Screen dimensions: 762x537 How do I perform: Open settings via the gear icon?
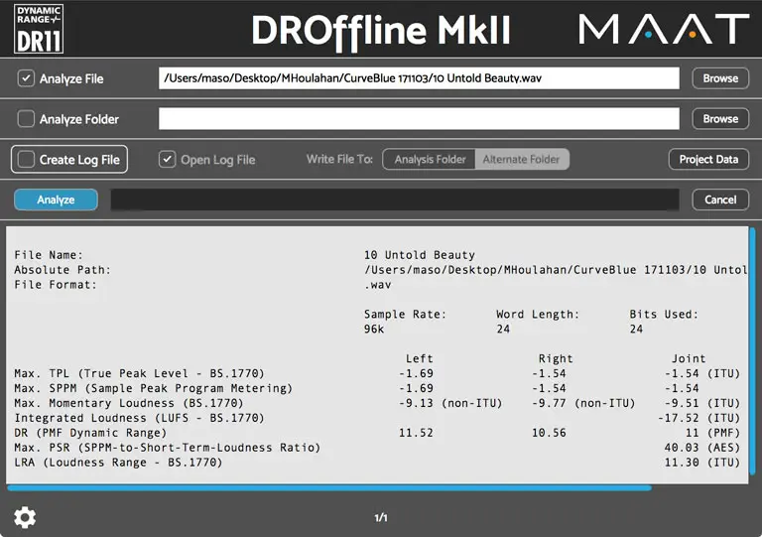25,517
